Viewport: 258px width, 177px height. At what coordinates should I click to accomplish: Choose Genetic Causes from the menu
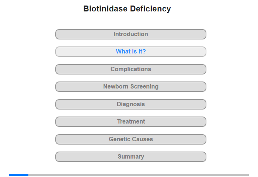pyautogui.click(x=131, y=139)
